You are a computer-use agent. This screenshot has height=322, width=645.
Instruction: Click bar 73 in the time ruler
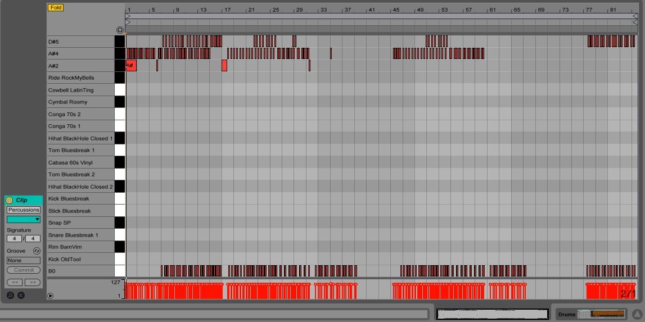coord(565,10)
